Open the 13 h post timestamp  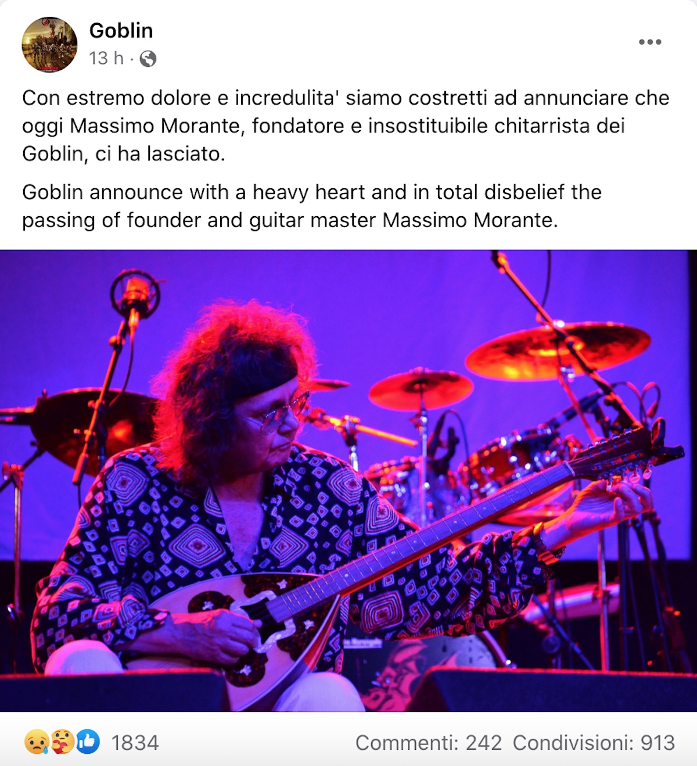click(106, 58)
